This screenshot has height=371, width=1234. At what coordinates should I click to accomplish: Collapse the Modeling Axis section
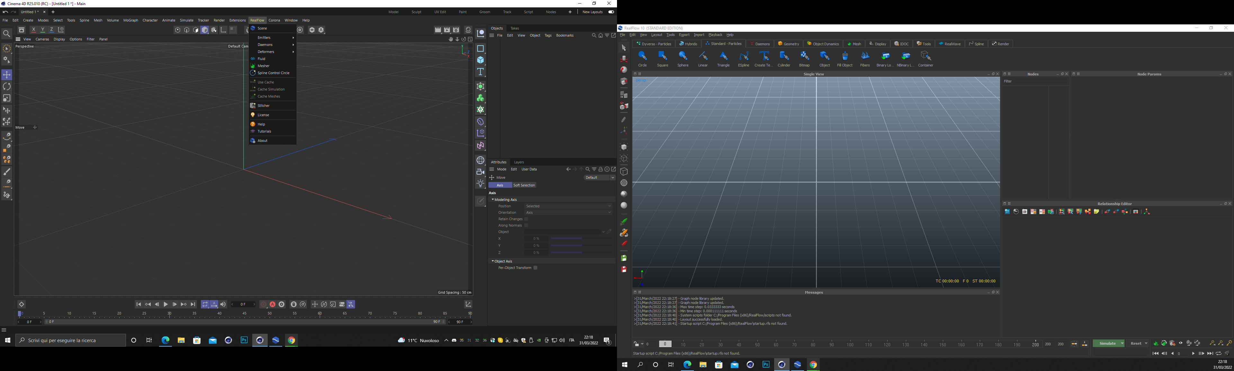[x=493, y=200]
